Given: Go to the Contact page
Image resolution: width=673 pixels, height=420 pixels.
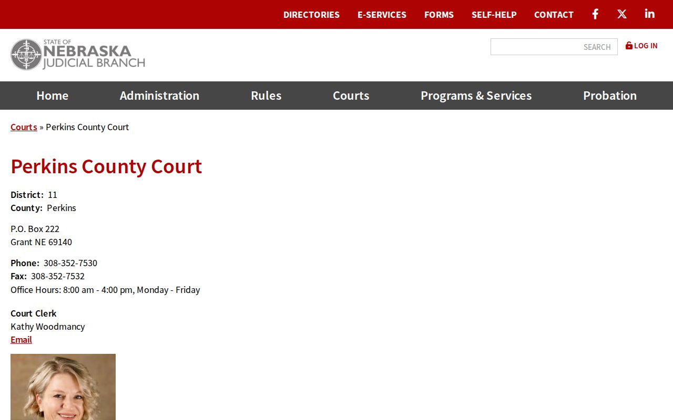Looking at the screenshot, I should point(554,15).
